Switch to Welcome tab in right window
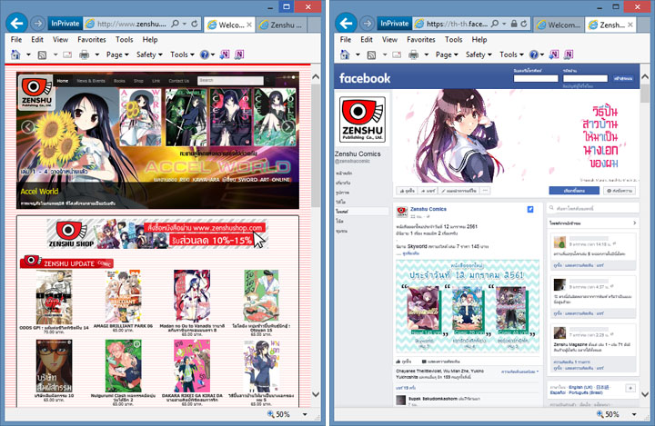655x426 pixels. pyautogui.click(x=559, y=25)
